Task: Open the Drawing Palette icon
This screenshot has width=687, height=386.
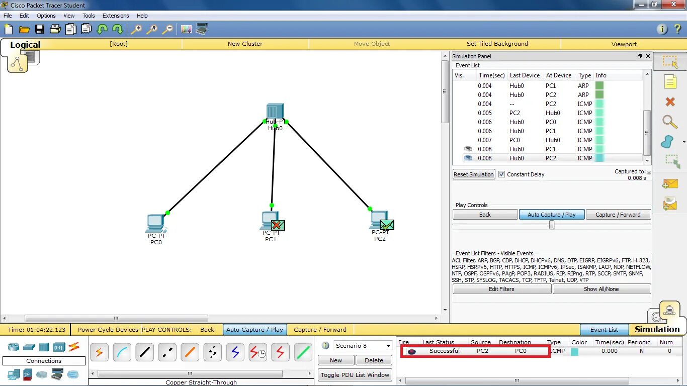Action: [x=186, y=30]
